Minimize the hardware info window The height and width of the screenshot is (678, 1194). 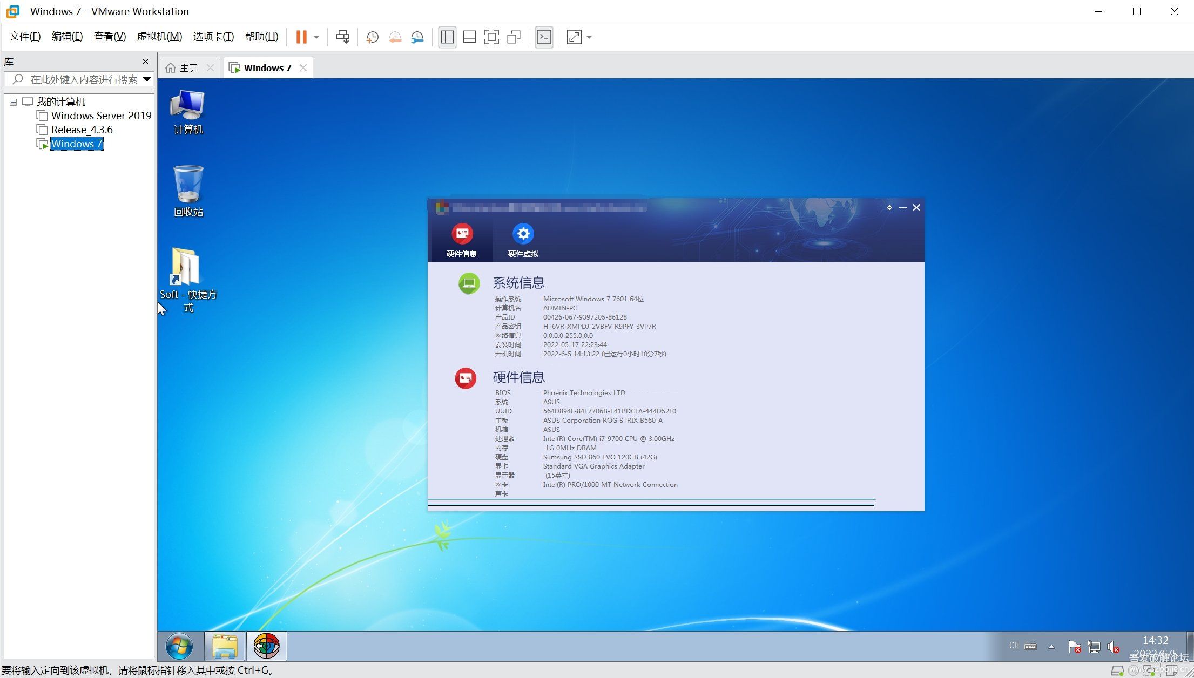pos(902,207)
